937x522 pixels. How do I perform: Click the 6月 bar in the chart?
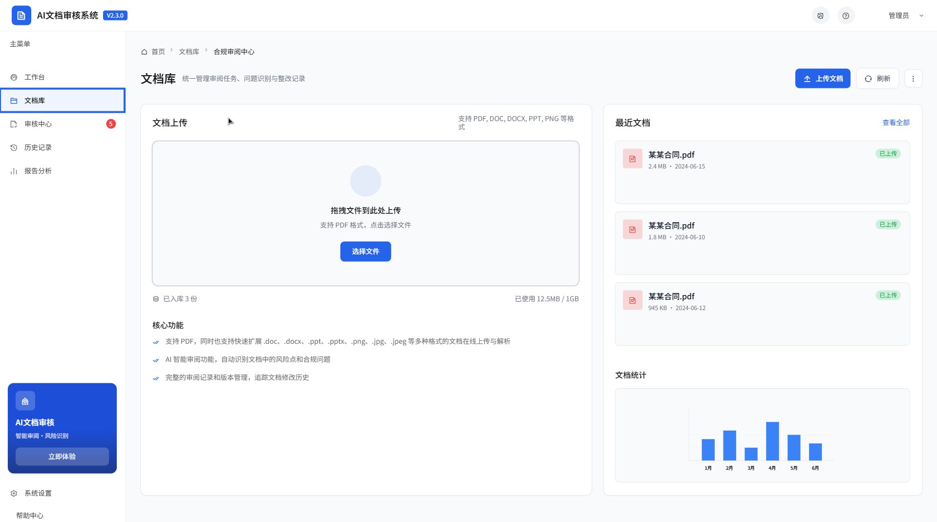pos(815,452)
